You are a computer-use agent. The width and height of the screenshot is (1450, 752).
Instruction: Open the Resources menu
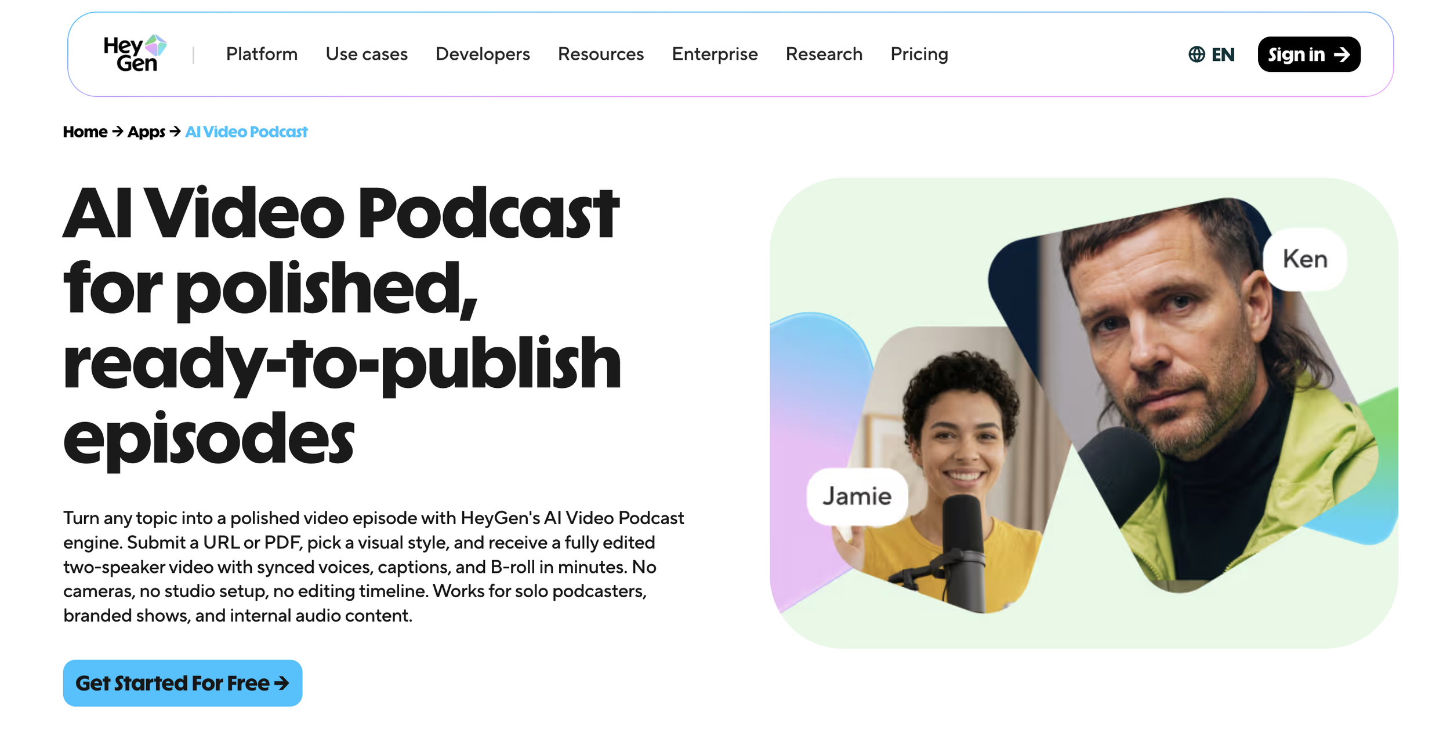(x=601, y=54)
